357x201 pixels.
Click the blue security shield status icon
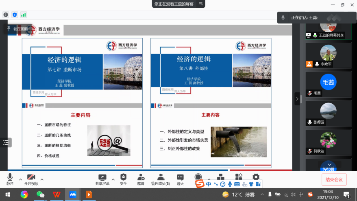15,15
